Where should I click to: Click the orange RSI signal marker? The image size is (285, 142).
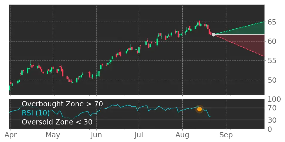pos(199,109)
